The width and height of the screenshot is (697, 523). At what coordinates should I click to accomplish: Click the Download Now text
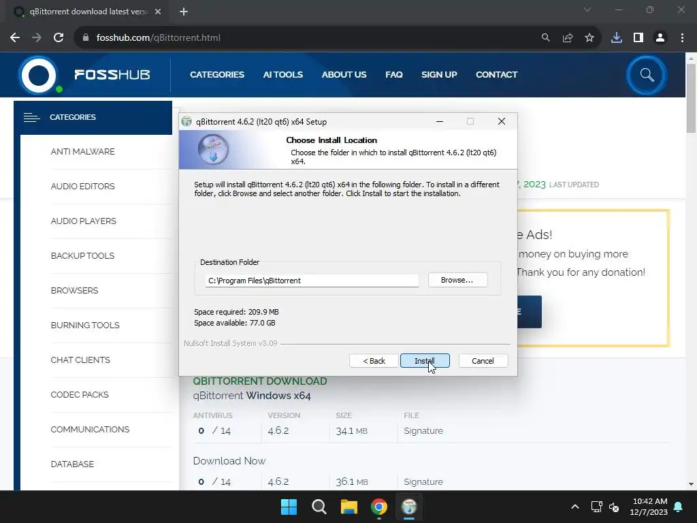pyautogui.click(x=229, y=461)
